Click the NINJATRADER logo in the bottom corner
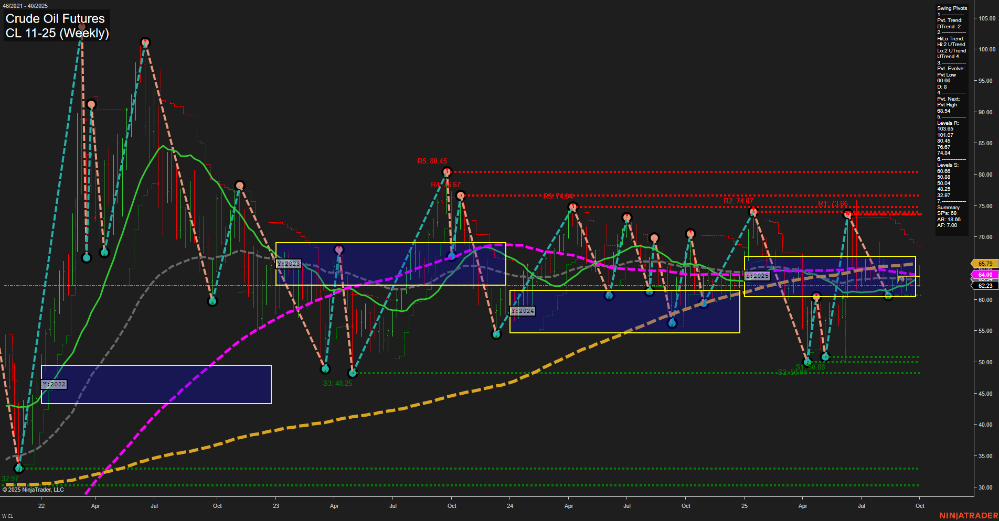This screenshot has width=999, height=521. pyautogui.click(x=968, y=515)
